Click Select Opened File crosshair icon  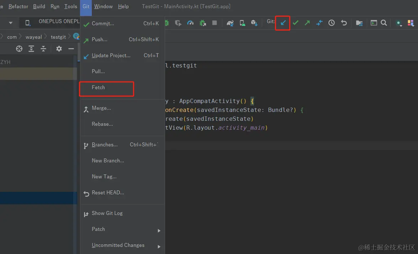pos(19,49)
